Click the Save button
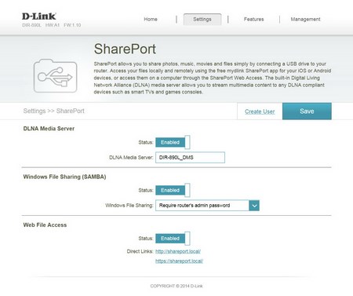 click(307, 111)
